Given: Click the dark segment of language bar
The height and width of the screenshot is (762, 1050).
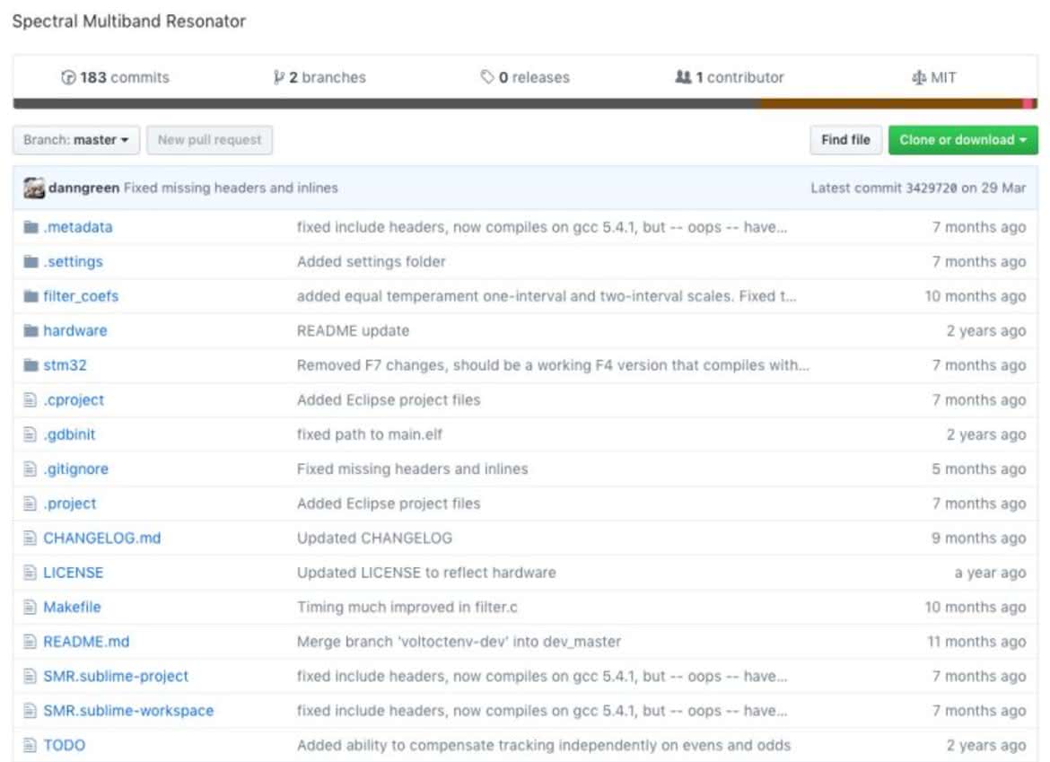Looking at the screenshot, I should (x=387, y=104).
